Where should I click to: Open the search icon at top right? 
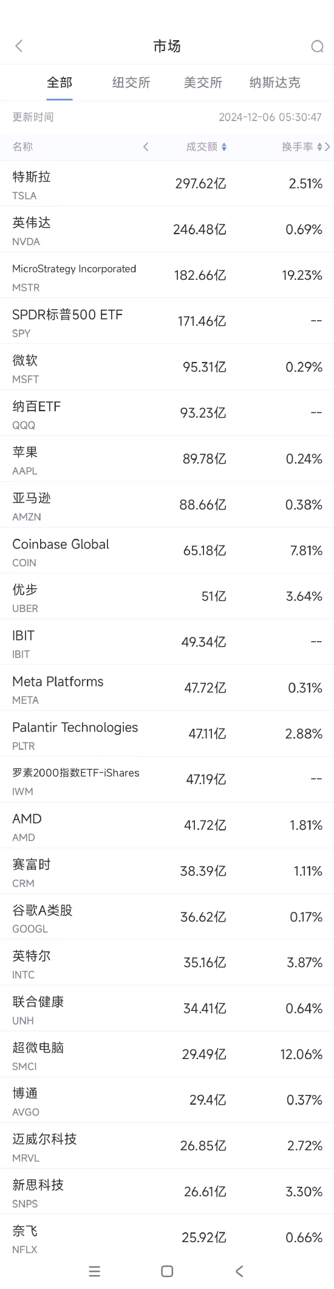[x=317, y=46]
